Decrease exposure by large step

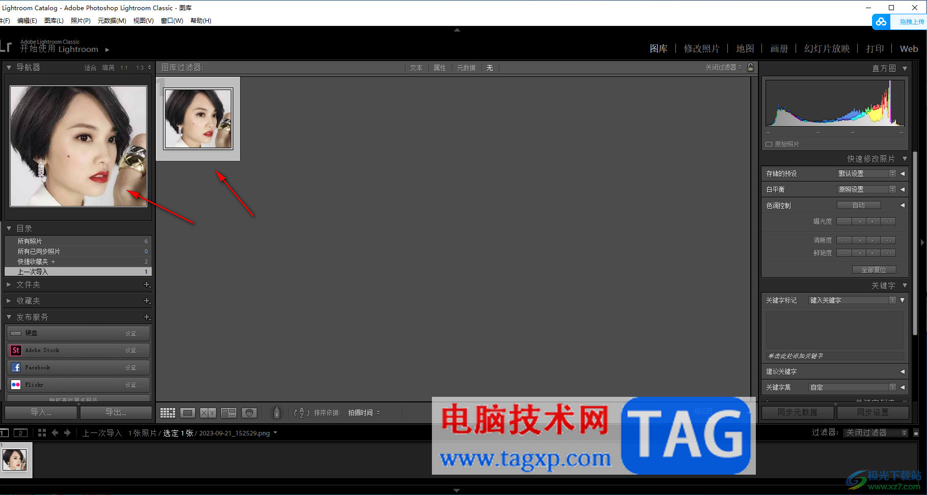click(x=843, y=221)
